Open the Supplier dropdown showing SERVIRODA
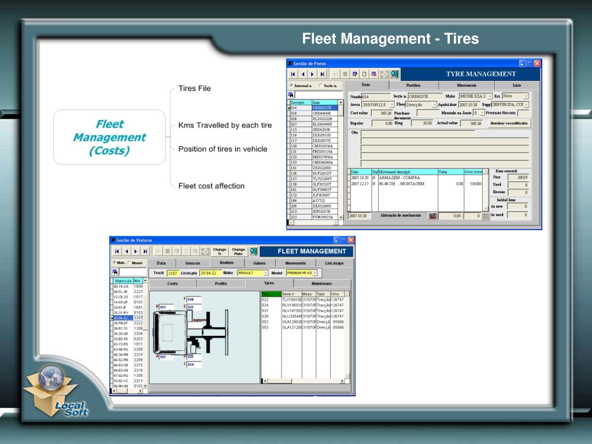The height and width of the screenshot is (444, 592). click(x=526, y=105)
